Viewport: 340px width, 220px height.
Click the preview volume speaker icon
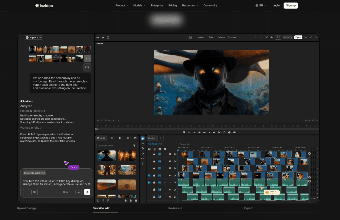click(234, 132)
